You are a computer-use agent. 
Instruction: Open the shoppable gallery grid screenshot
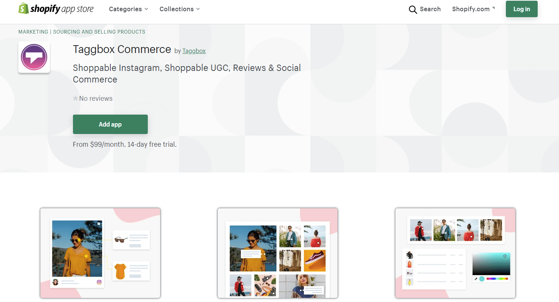pyautogui.click(x=278, y=253)
